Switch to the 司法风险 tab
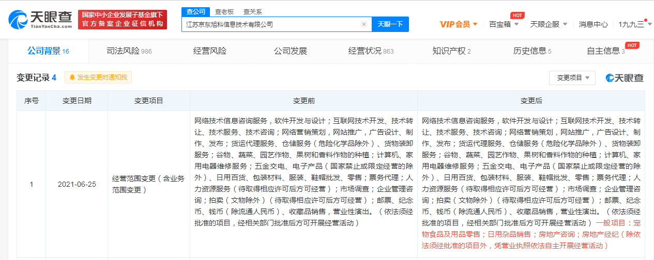 click(129, 51)
